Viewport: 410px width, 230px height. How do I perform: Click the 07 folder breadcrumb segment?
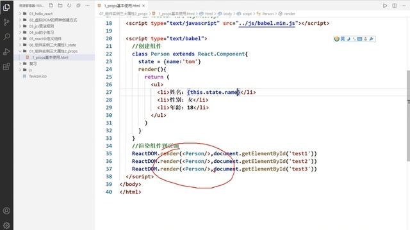point(124,13)
